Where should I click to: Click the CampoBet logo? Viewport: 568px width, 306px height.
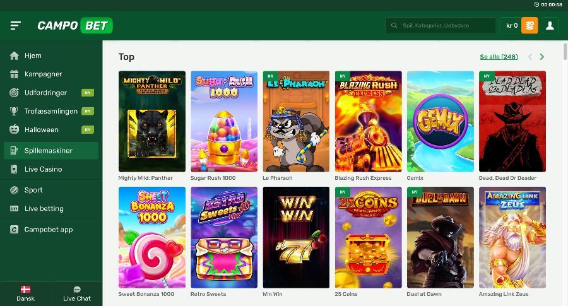click(74, 26)
